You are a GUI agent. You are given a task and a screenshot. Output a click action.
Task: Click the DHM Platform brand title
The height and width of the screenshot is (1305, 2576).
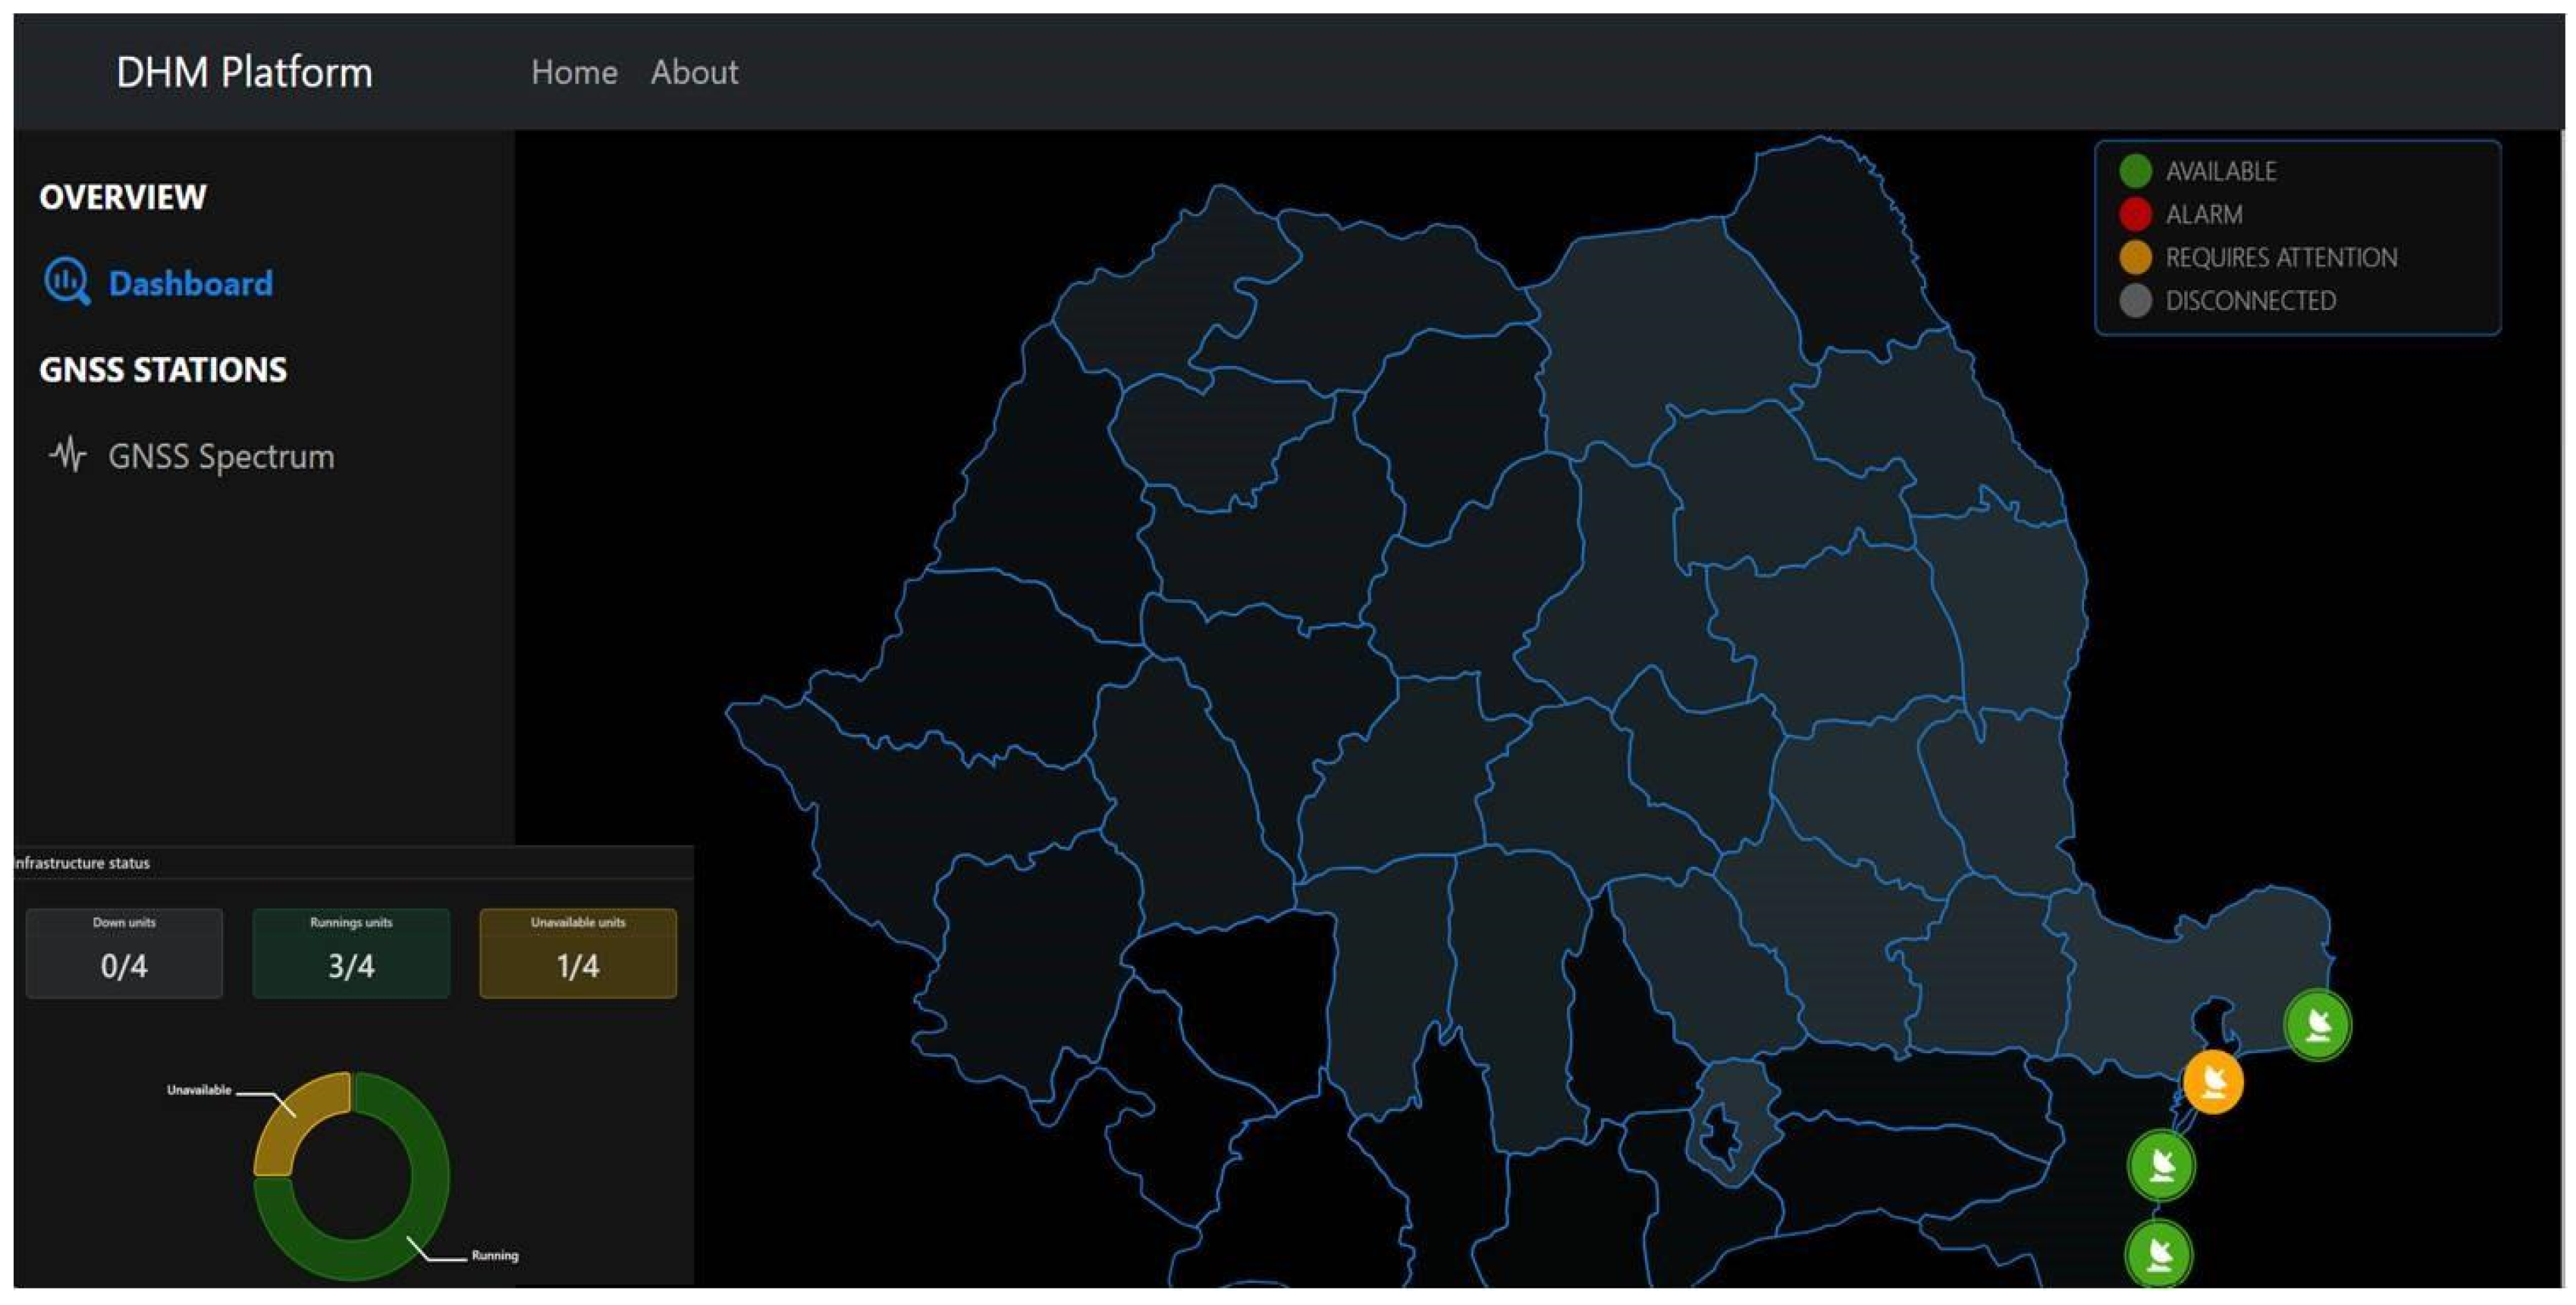click(x=244, y=72)
